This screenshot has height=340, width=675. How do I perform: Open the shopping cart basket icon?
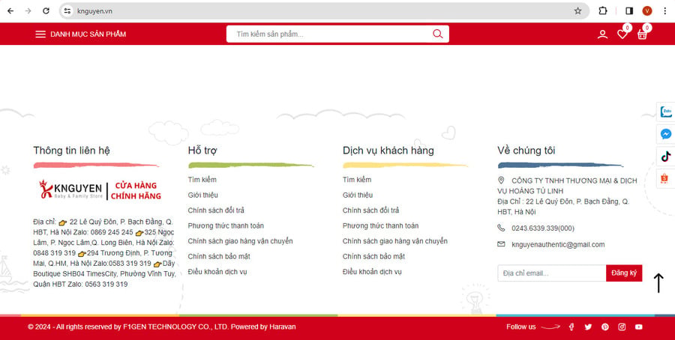tap(642, 34)
